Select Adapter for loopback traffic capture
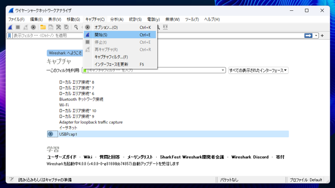The width and height of the screenshot is (335, 188). point(91,122)
